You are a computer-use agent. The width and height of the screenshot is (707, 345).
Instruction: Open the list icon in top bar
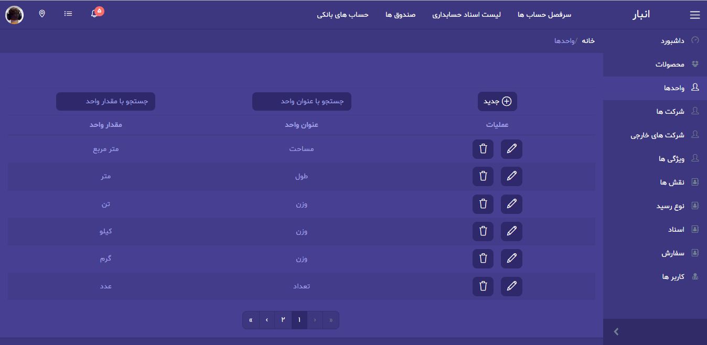tap(68, 14)
